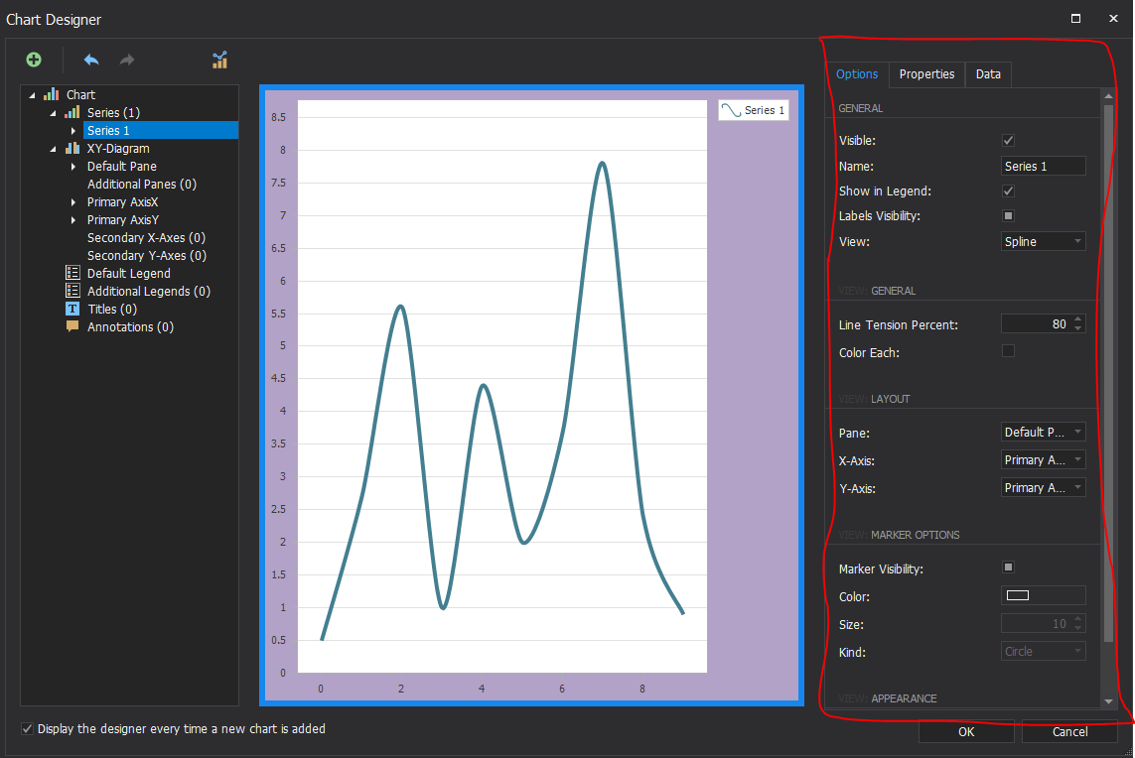Image resolution: width=1135 pixels, height=758 pixels.
Task: Click the Annotations speech bubble icon
Action: pyautogui.click(x=72, y=326)
